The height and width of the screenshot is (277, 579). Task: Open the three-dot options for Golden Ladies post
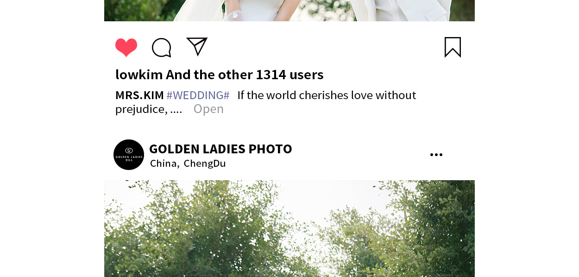[x=436, y=155]
